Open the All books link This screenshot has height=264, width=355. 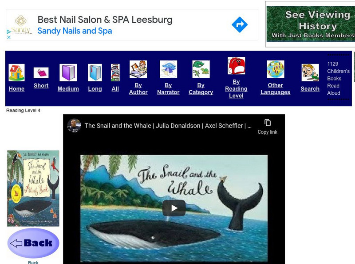point(115,89)
